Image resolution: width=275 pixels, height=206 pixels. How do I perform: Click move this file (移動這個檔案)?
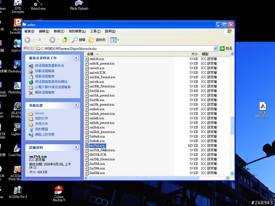coord(45,71)
